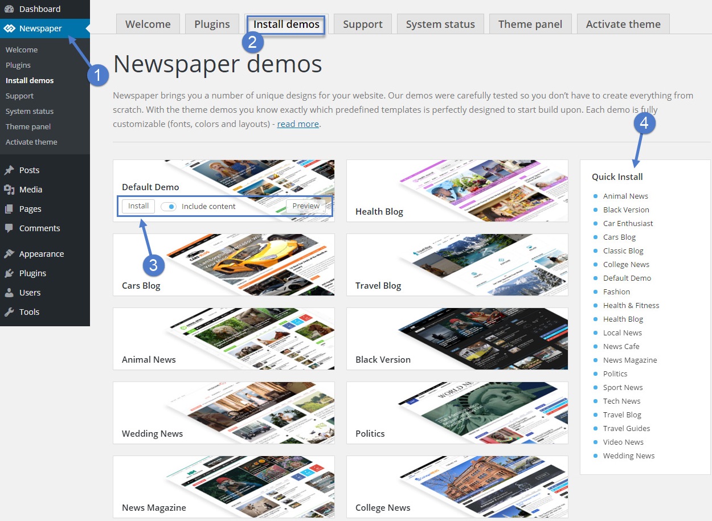The height and width of the screenshot is (521, 712).
Task: Quick install Fashion demo
Action: 616,292
